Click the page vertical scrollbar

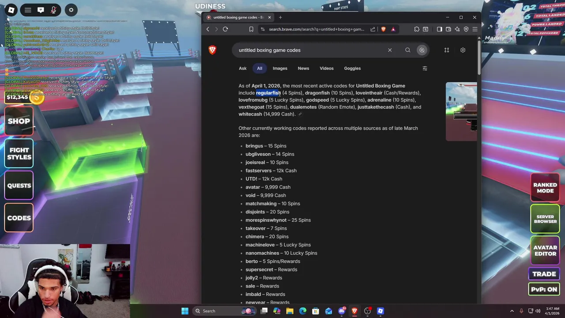pyautogui.click(x=479, y=57)
